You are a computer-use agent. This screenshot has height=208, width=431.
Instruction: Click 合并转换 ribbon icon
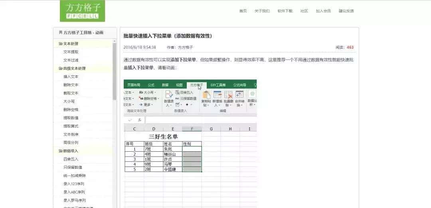pos(240,99)
